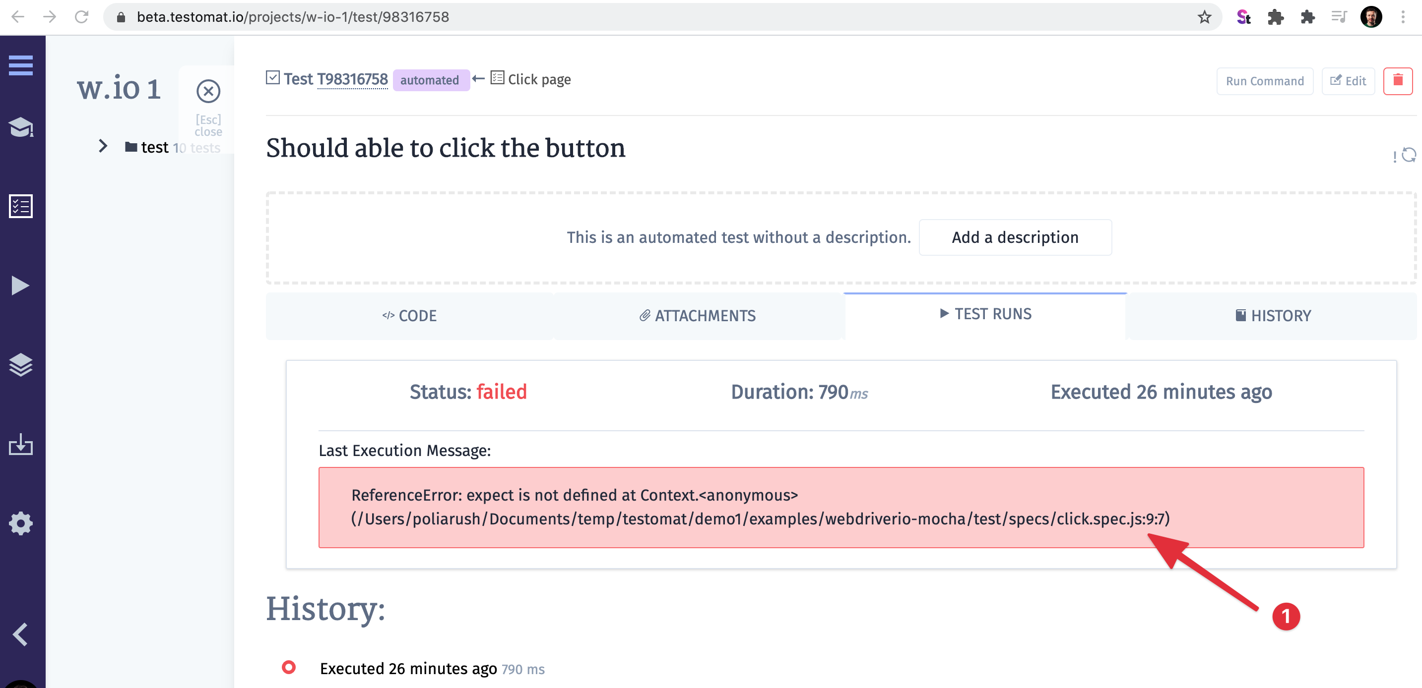Click the retry/refresh icon near test title
Image resolution: width=1422 pixels, height=688 pixels.
[1408, 155]
